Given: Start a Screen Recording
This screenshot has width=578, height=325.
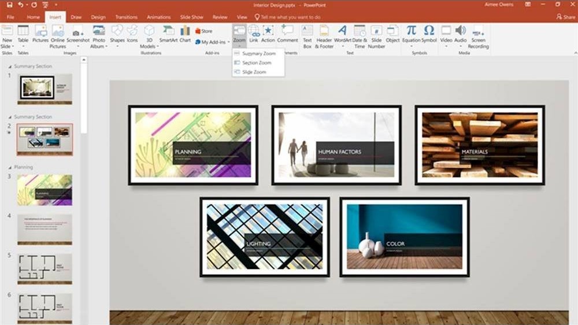Looking at the screenshot, I should coord(478,37).
